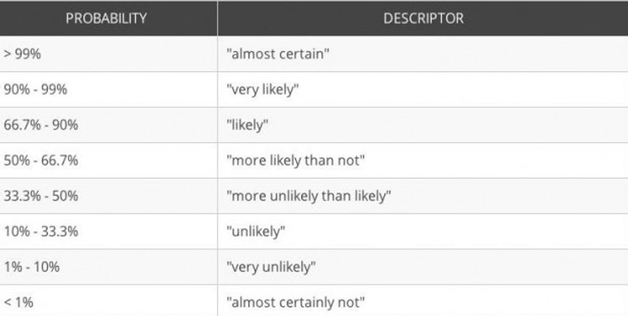
Task: Click "more likely than not" descriptor
Action: click(x=295, y=160)
